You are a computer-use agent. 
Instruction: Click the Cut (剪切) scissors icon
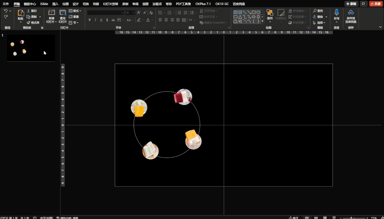[28, 11]
